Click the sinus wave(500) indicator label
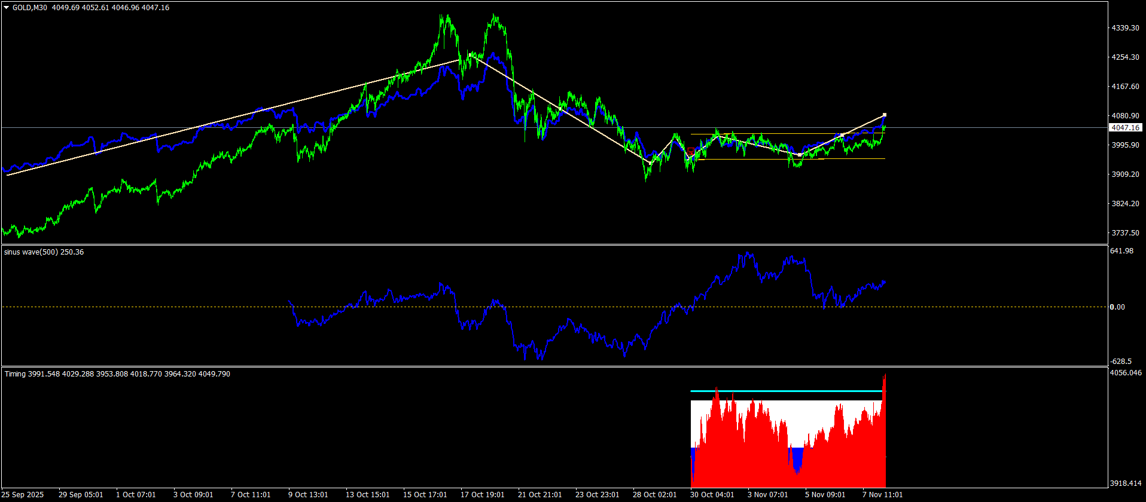 coord(31,252)
